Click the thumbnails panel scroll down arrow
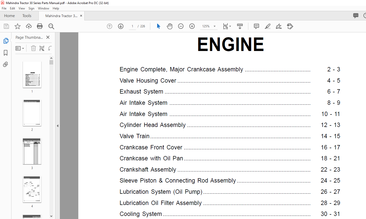 coord(51,216)
